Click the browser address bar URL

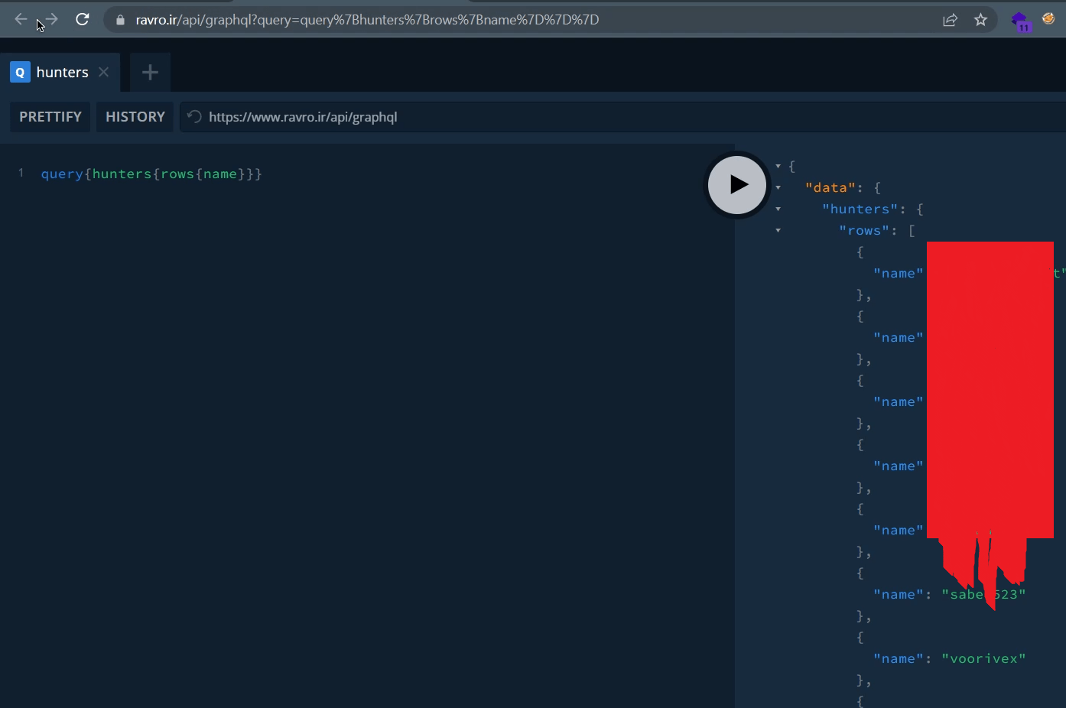367,20
